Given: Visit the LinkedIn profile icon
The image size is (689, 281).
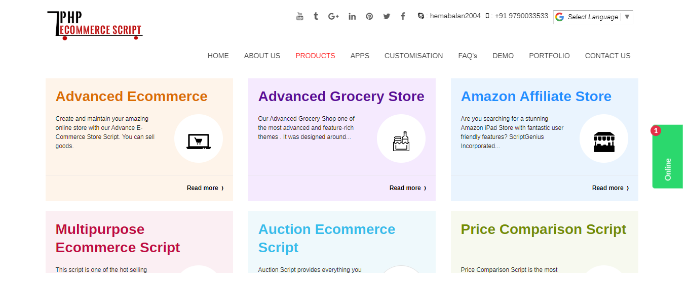Looking at the screenshot, I should pos(352,16).
